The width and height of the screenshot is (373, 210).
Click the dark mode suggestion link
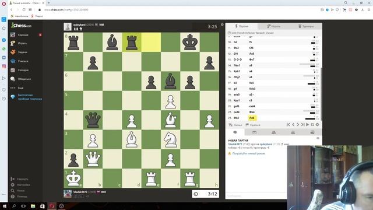[249, 153]
